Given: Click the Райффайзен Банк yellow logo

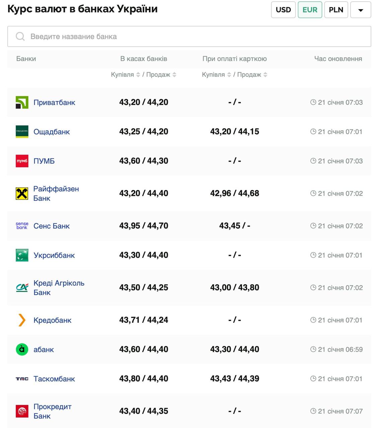Looking at the screenshot, I should coord(22,193).
